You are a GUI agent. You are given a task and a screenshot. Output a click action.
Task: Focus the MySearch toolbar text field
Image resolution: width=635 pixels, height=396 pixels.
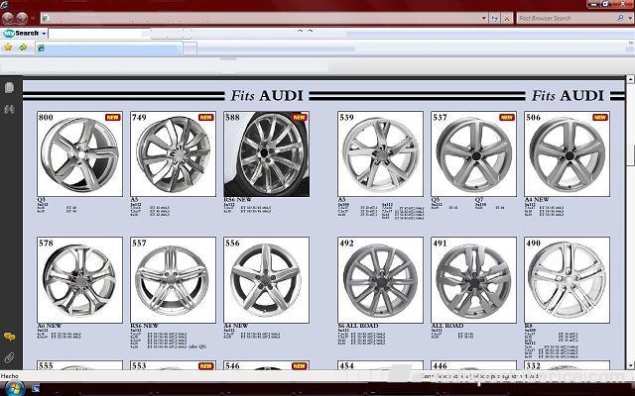coord(101,34)
